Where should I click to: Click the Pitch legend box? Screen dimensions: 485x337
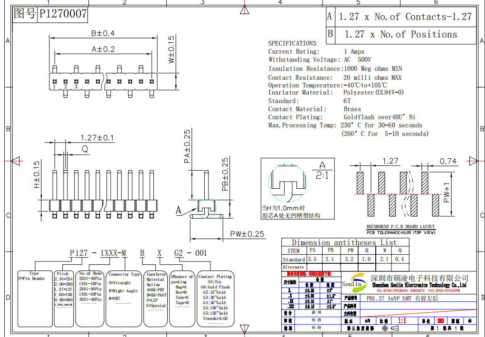[x=63, y=298]
